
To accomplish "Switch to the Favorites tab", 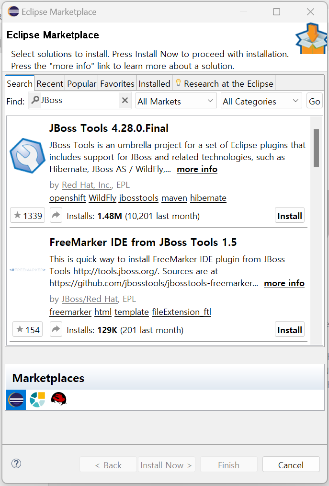I will 117,84.
